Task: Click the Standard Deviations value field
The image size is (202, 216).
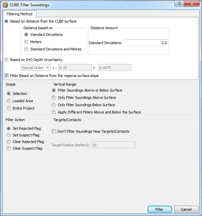Action: click(x=146, y=43)
